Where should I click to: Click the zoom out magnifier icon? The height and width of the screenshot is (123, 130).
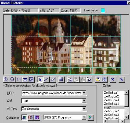12,80
